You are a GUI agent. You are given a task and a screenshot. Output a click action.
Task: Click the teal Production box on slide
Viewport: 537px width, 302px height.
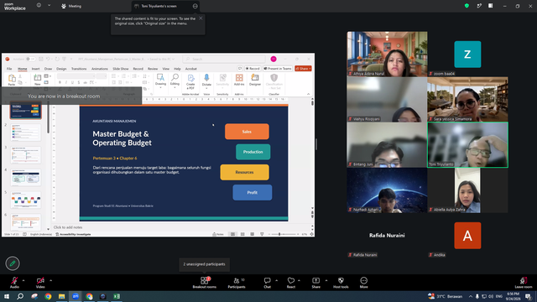click(x=253, y=152)
